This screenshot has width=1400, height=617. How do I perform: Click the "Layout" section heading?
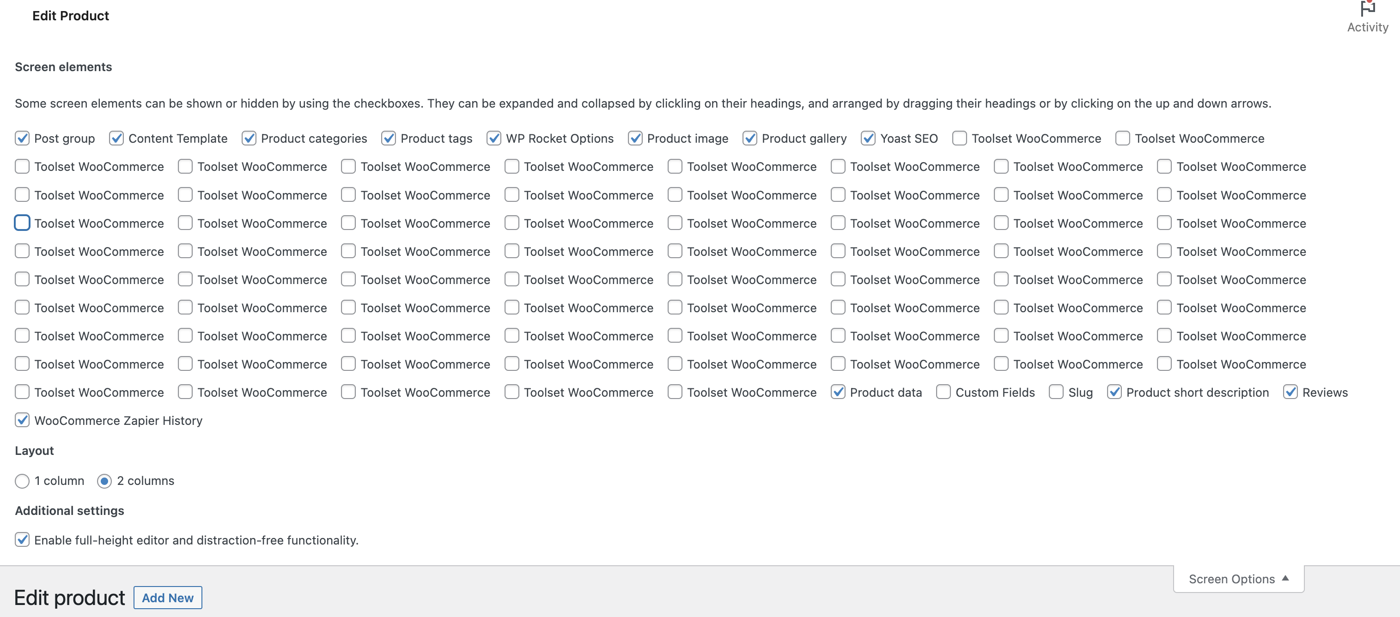click(x=34, y=451)
